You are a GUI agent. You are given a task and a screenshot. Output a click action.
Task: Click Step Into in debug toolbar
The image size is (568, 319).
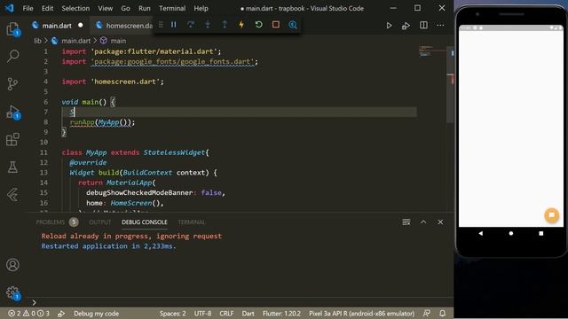point(208,25)
